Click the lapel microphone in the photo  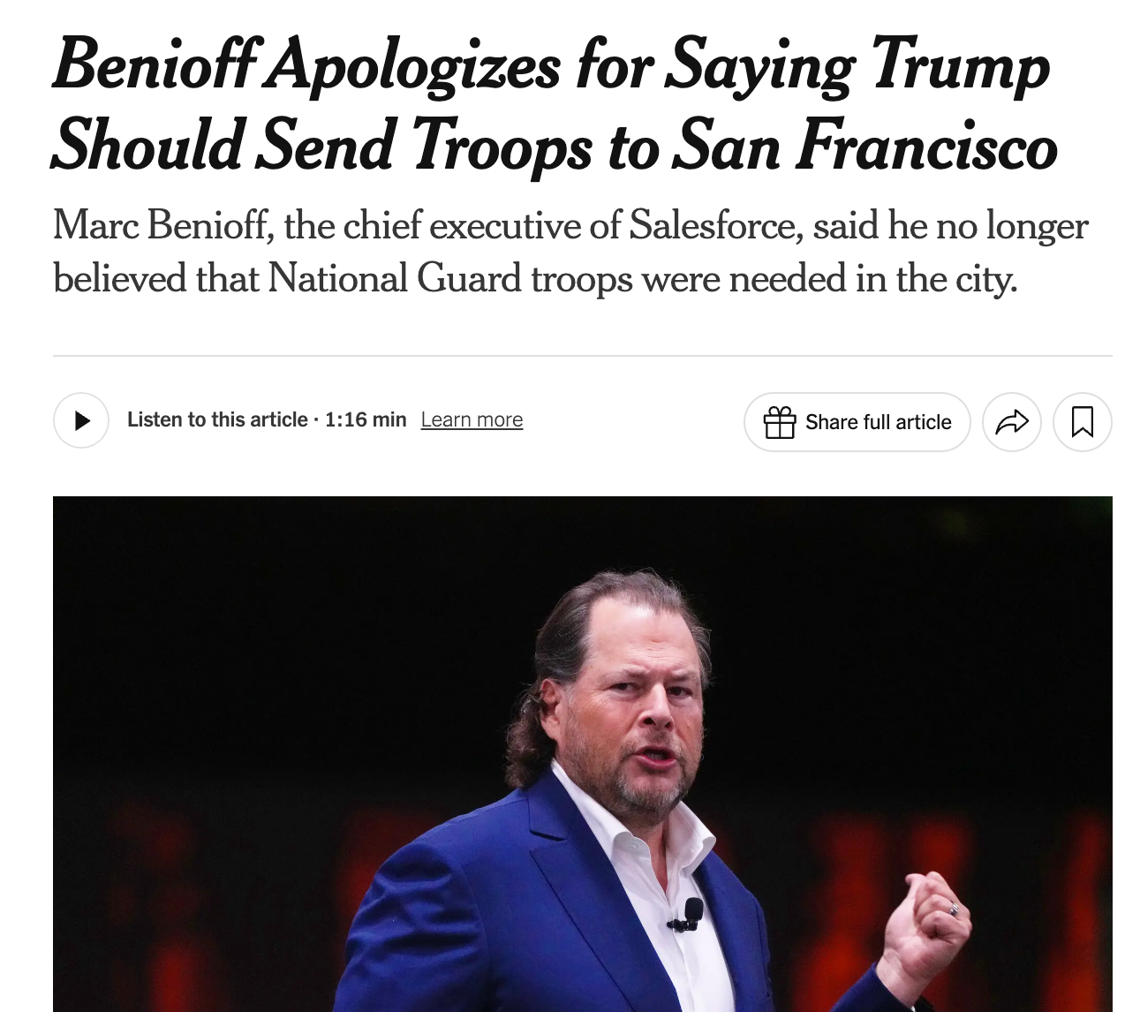click(687, 914)
